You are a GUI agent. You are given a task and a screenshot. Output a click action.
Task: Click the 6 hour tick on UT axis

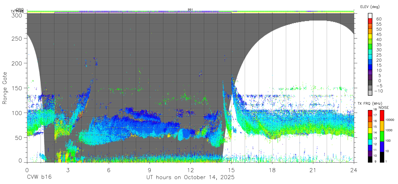point(109,170)
